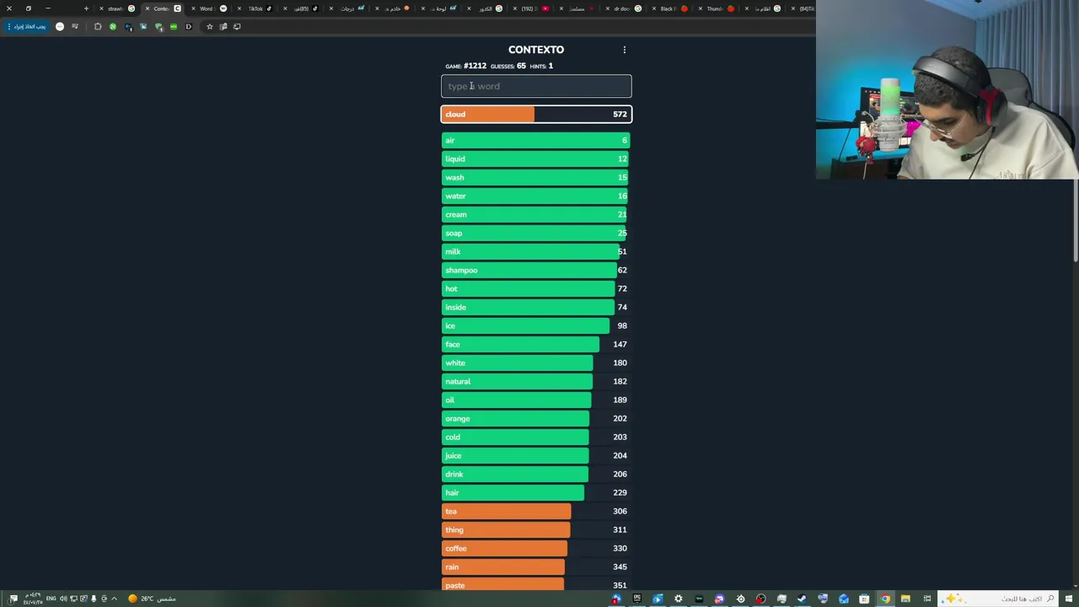
Task: Select the 'drink' guess row
Action: (536, 474)
